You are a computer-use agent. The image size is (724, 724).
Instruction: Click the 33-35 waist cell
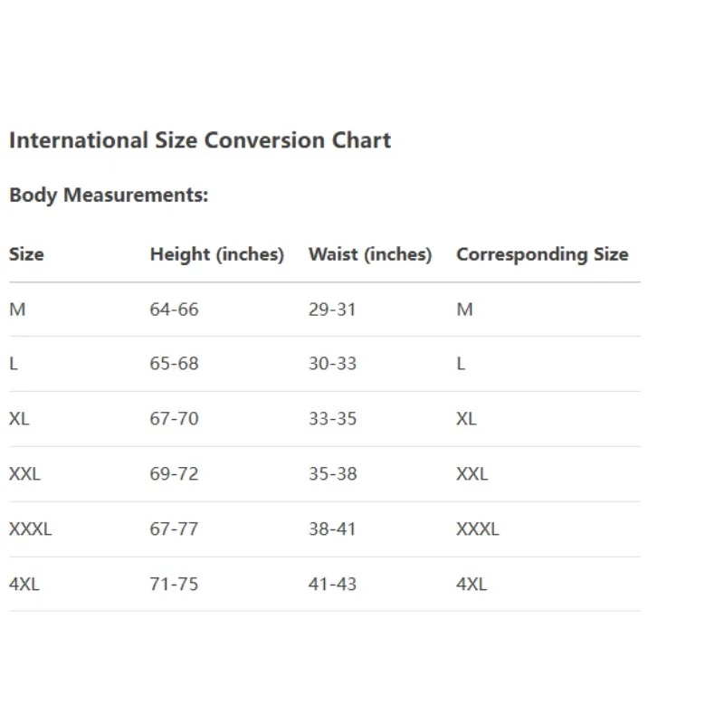332,419
